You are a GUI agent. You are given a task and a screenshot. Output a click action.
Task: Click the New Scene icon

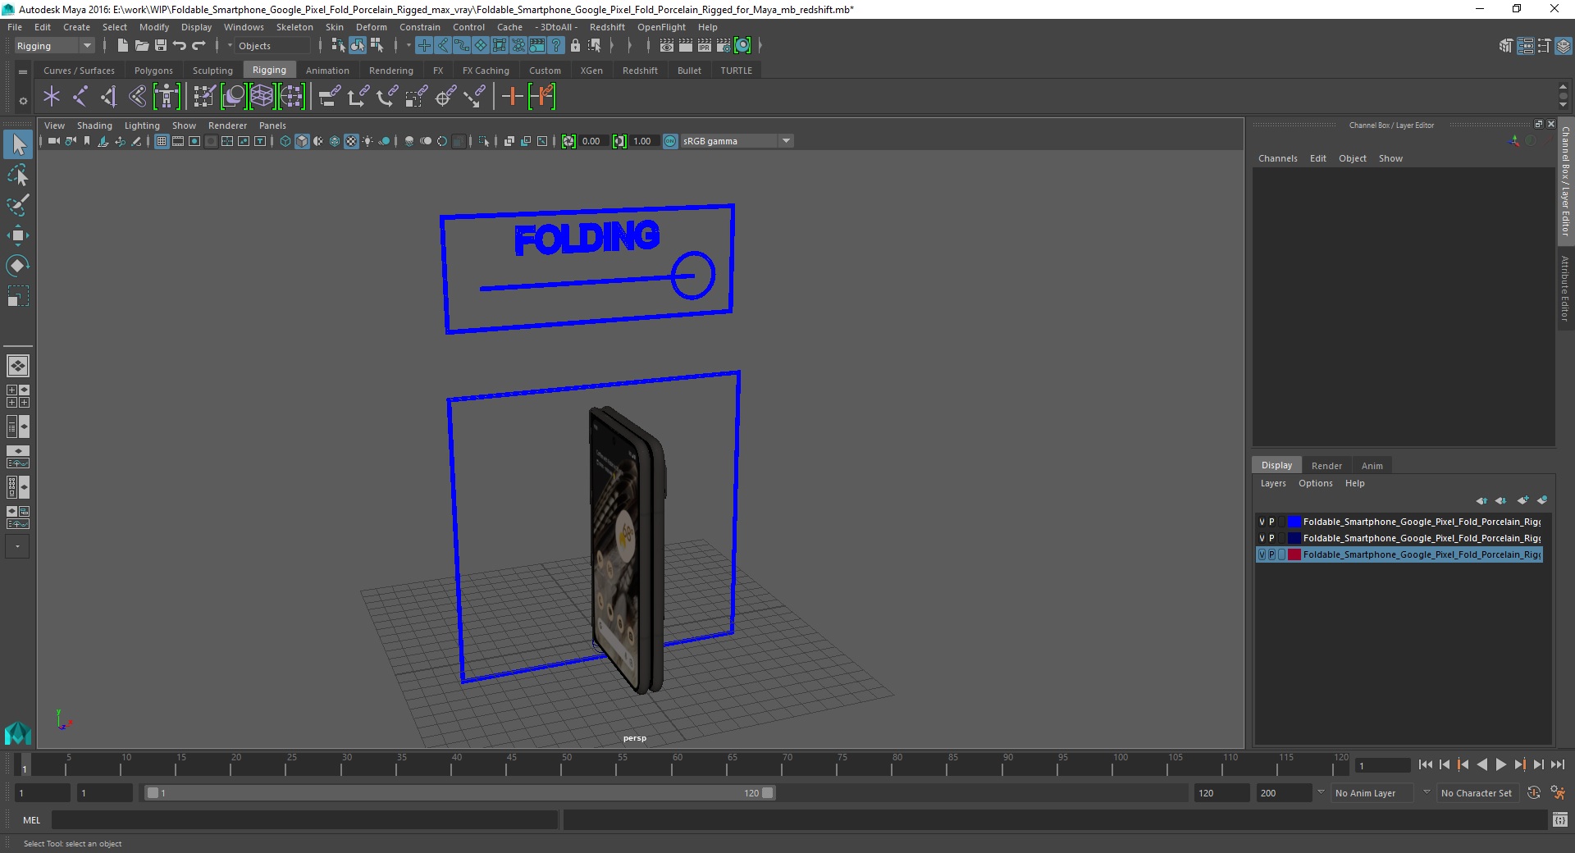(x=122, y=46)
